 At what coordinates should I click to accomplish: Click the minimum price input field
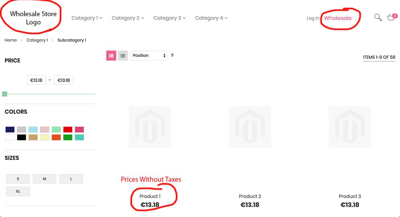click(x=36, y=80)
